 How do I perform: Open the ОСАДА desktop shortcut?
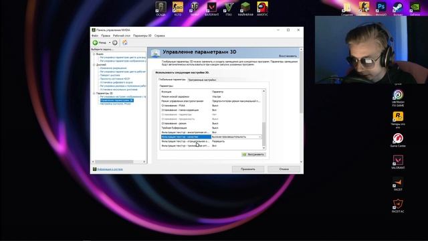[x=160, y=9]
